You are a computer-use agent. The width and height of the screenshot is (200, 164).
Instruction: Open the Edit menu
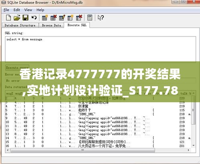[x=17, y=10]
